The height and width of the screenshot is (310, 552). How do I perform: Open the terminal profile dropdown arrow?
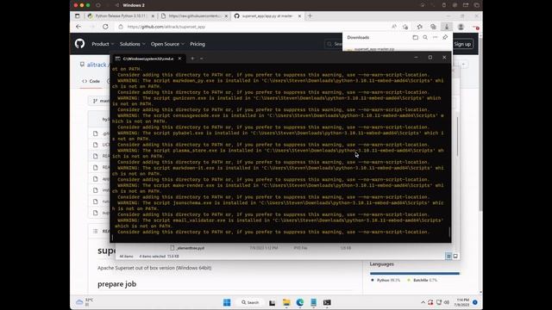(x=201, y=59)
